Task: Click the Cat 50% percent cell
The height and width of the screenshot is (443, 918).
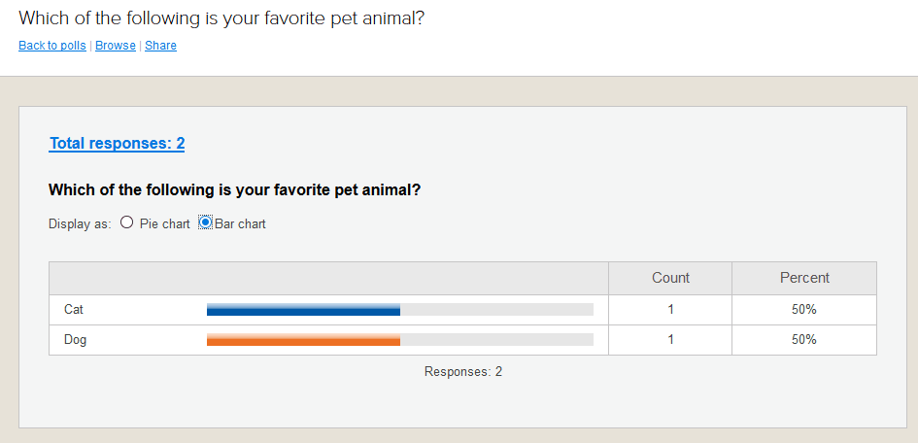Action: [804, 310]
